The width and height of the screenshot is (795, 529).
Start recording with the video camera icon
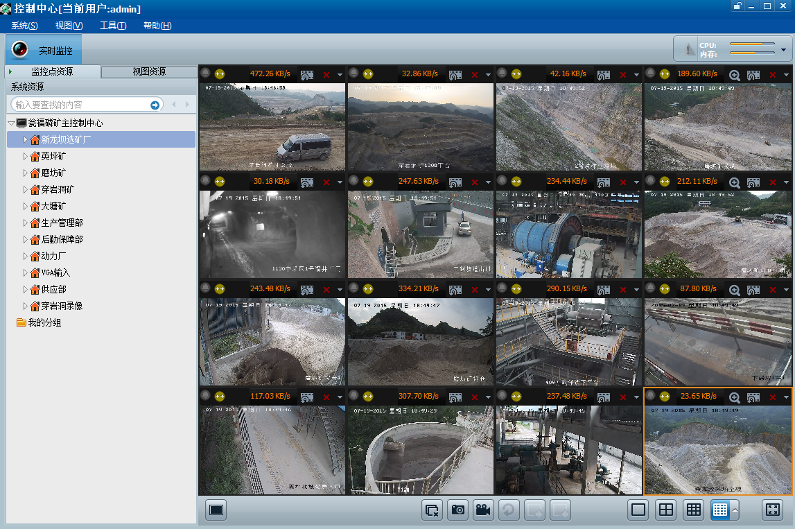pyautogui.click(x=482, y=510)
